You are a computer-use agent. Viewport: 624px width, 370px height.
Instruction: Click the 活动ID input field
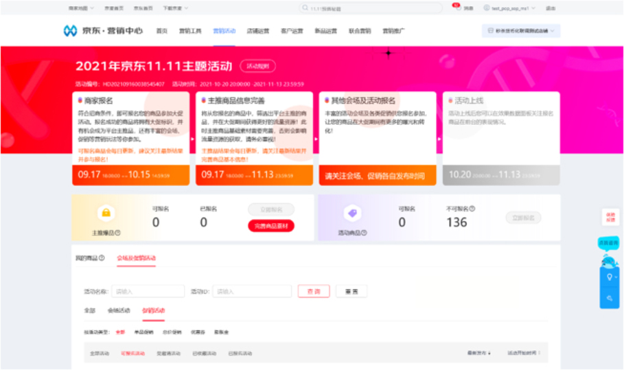point(253,291)
